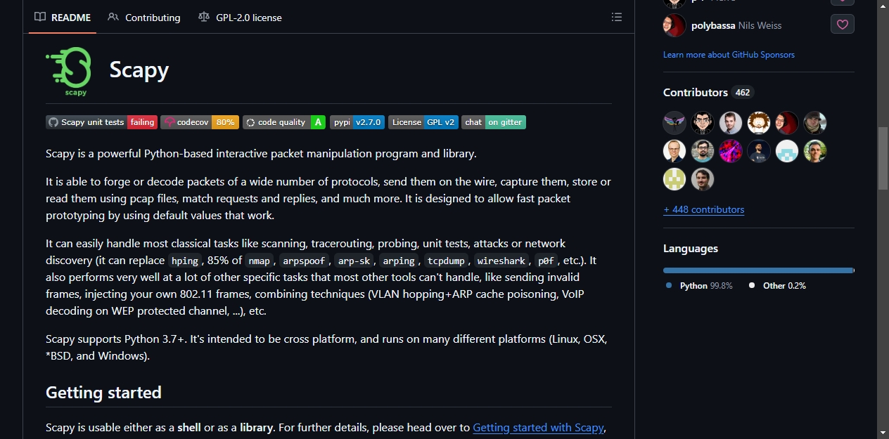The height and width of the screenshot is (439, 889).
Task: Open the Contributors 462 heading link
Action: 707,92
